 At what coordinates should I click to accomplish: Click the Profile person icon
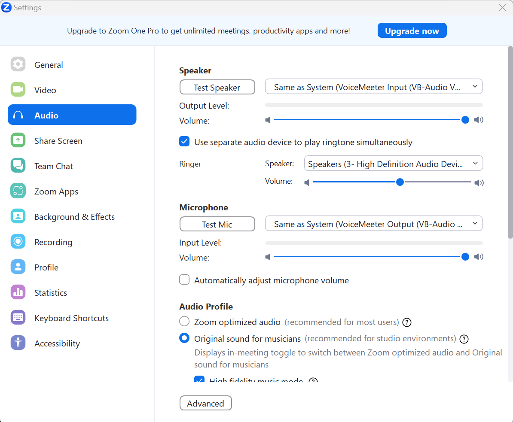(x=18, y=267)
